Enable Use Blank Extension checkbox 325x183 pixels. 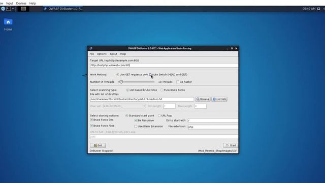click(136, 127)
